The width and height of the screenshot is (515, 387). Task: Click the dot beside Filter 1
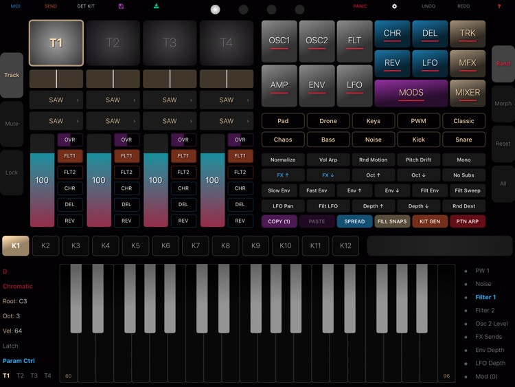tap(466, 298)
